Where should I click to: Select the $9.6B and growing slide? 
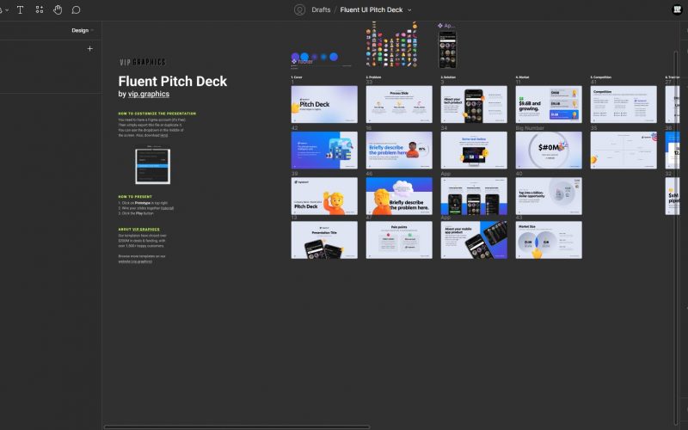point(549,104)
